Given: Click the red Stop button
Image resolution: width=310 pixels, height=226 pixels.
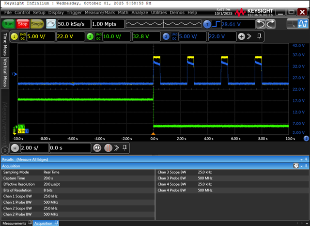Looking at the screenshot, I should 23,24.
